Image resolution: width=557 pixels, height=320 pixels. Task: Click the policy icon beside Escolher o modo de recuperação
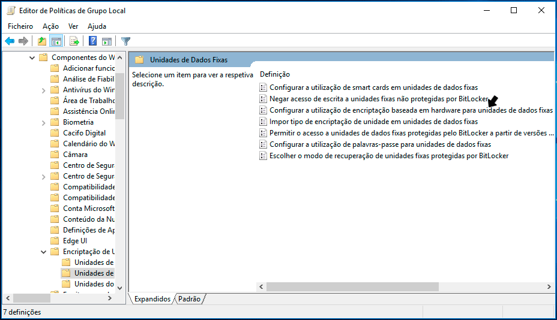[263, 156]
